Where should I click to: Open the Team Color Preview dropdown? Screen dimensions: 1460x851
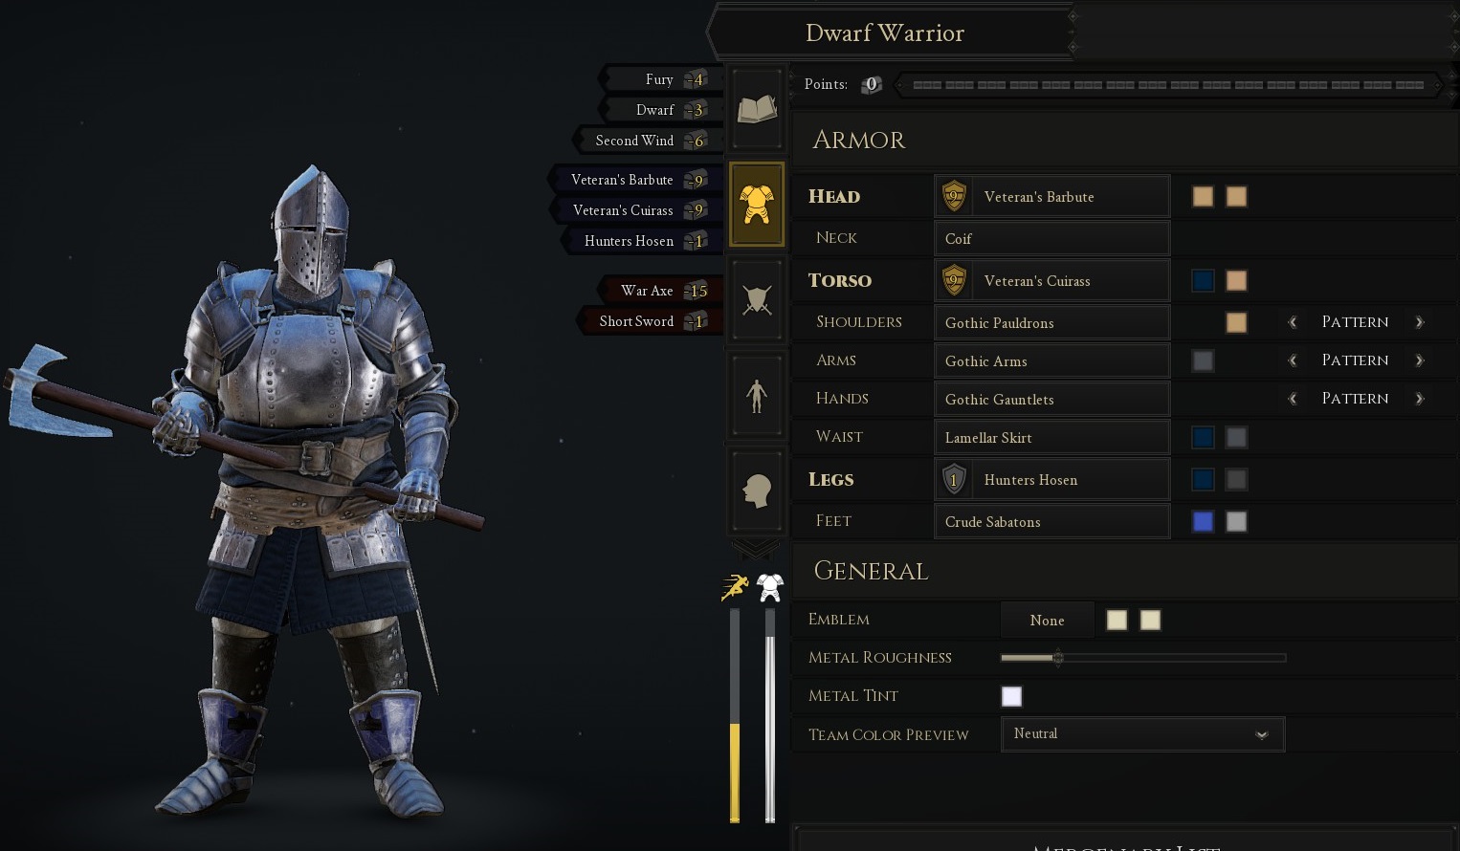click(x=1142, y=734)
